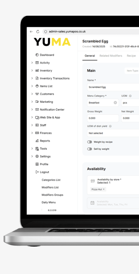The width and height of the screenshot is (139, 274).
Task: Click the Items List bowl icon
Action: coord(37,86)
